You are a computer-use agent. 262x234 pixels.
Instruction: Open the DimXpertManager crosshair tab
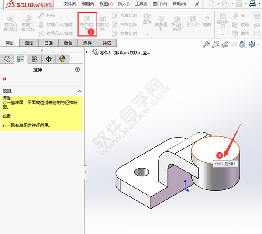coord(48,59)
